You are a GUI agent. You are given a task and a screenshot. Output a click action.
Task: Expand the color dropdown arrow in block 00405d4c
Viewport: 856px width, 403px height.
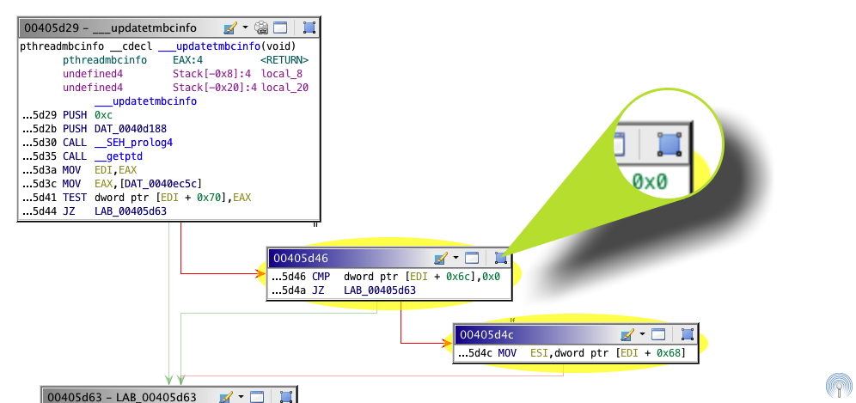pyautogui.click(x=642, y=334)
